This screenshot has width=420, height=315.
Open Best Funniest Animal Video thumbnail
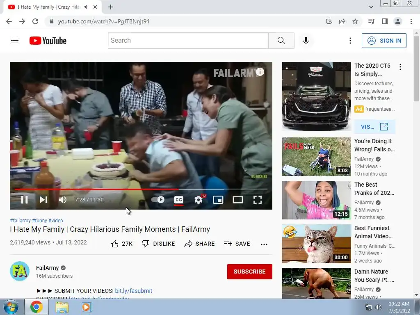pos(316,244)
